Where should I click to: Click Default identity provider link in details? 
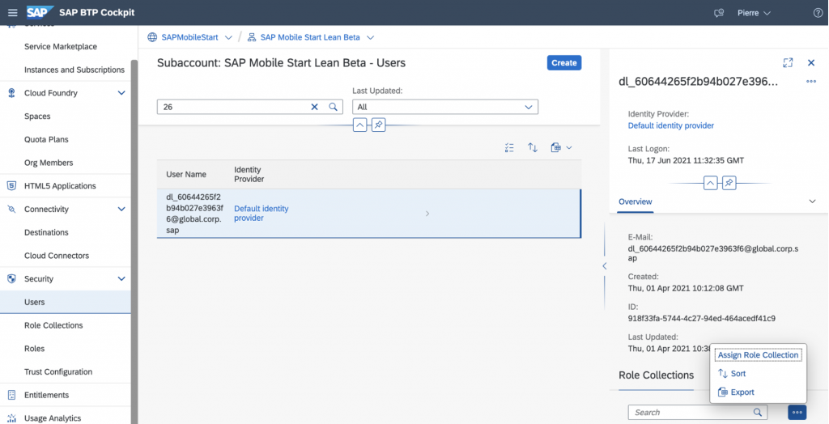coord(671,126)
